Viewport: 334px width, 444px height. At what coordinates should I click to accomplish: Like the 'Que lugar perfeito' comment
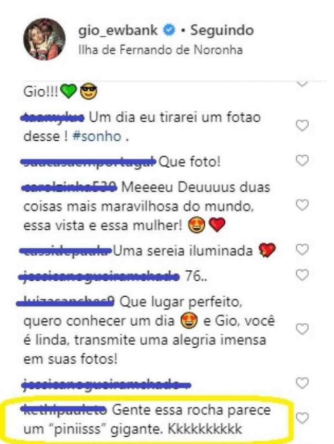pos(302,329)
